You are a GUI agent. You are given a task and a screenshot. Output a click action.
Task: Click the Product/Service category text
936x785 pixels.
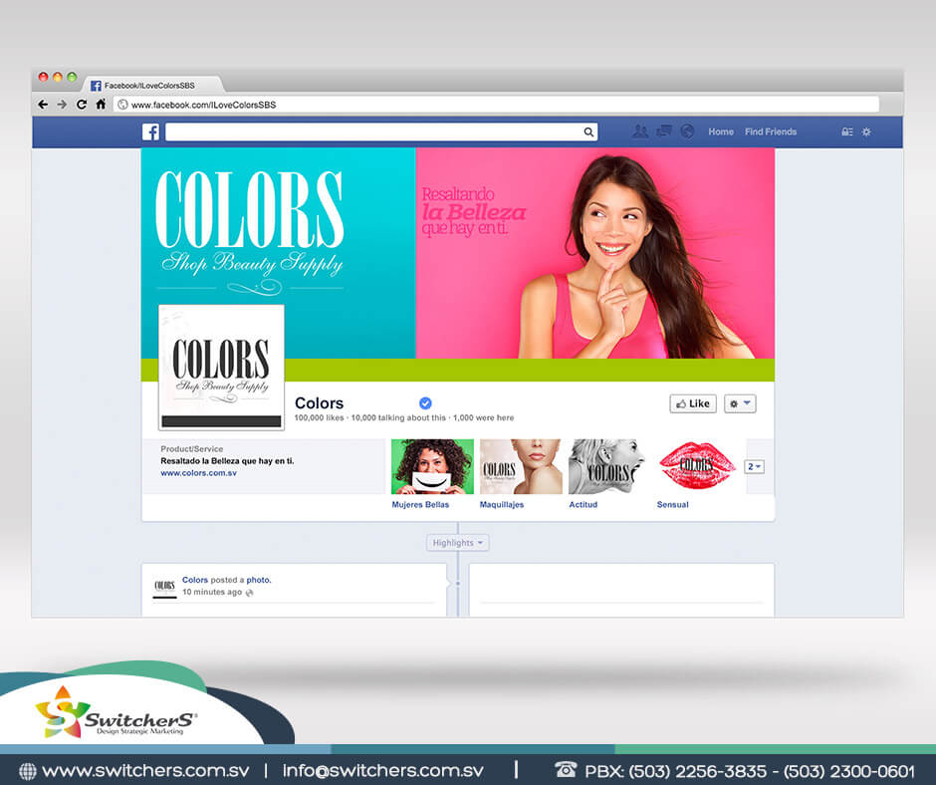coord(191,449)
